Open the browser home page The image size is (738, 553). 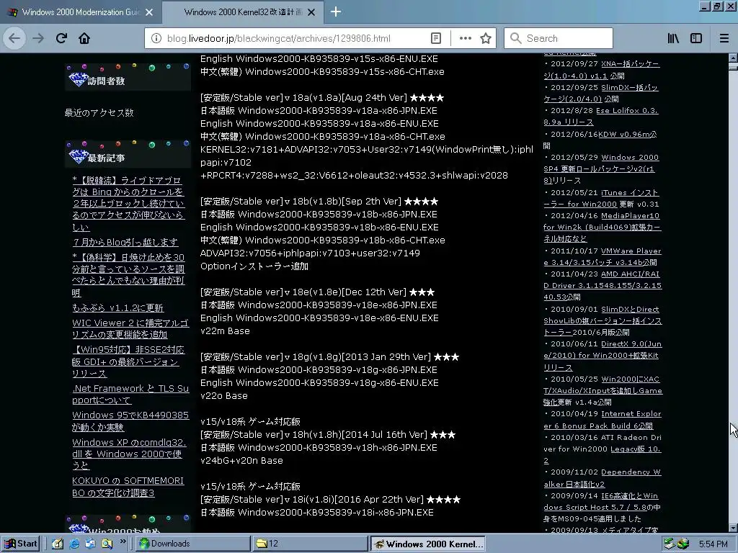click(84, 38)
